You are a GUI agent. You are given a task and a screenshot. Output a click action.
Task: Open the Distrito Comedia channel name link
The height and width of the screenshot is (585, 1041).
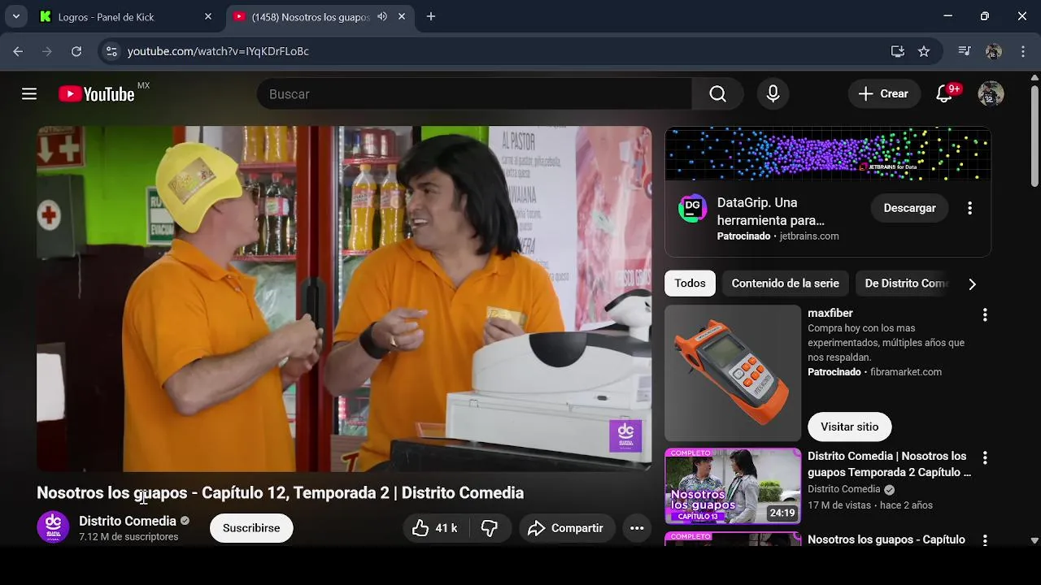[x=128, y=521]
